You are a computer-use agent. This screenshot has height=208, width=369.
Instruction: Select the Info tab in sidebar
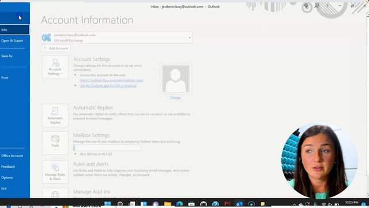coord(14,29)
